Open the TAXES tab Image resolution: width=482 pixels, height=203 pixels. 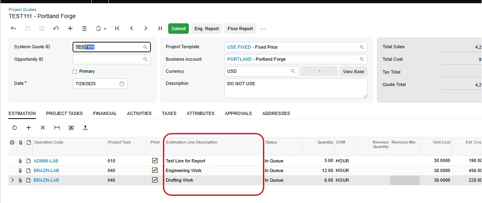(x=169, y=113)
